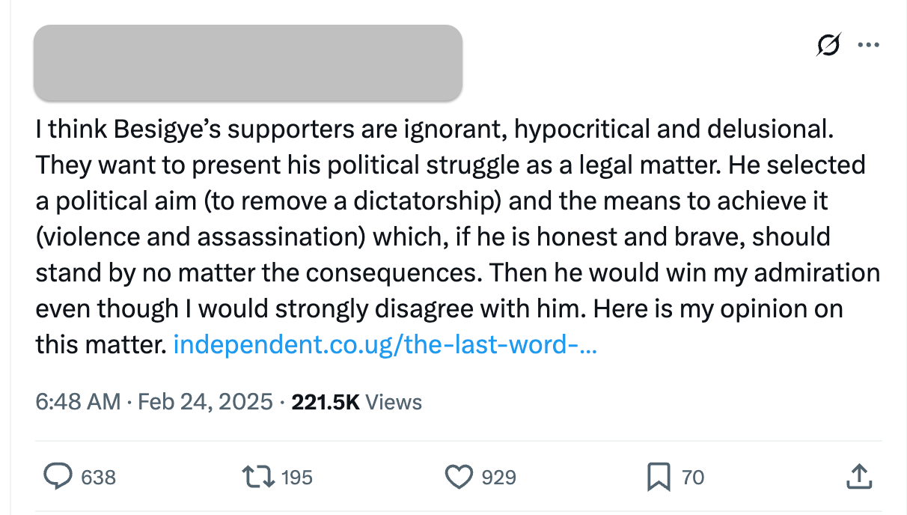Click the 195 reposts count

[x=296, y=477]
